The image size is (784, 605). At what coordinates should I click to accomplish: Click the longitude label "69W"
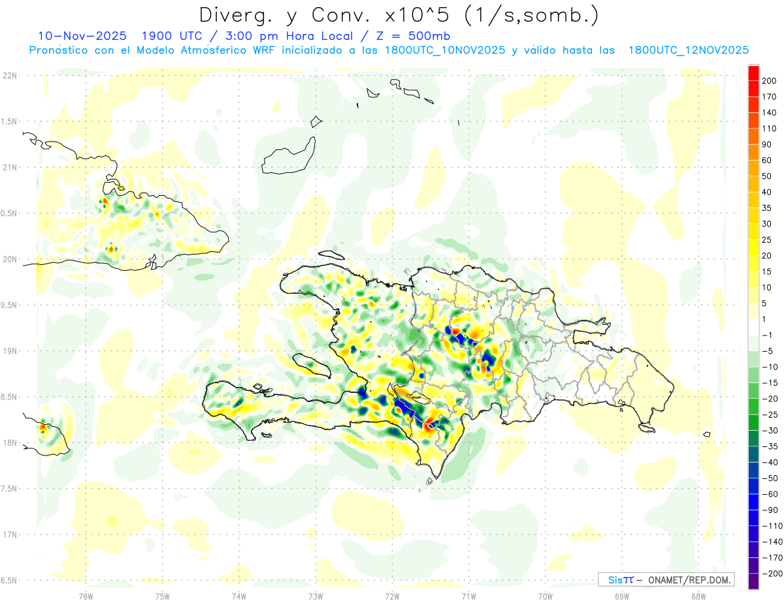(622, 596)
